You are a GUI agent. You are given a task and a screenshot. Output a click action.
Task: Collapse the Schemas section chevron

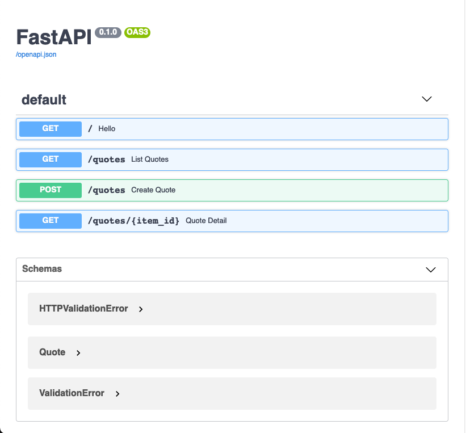pyautogui.click(x=430, y=270)
